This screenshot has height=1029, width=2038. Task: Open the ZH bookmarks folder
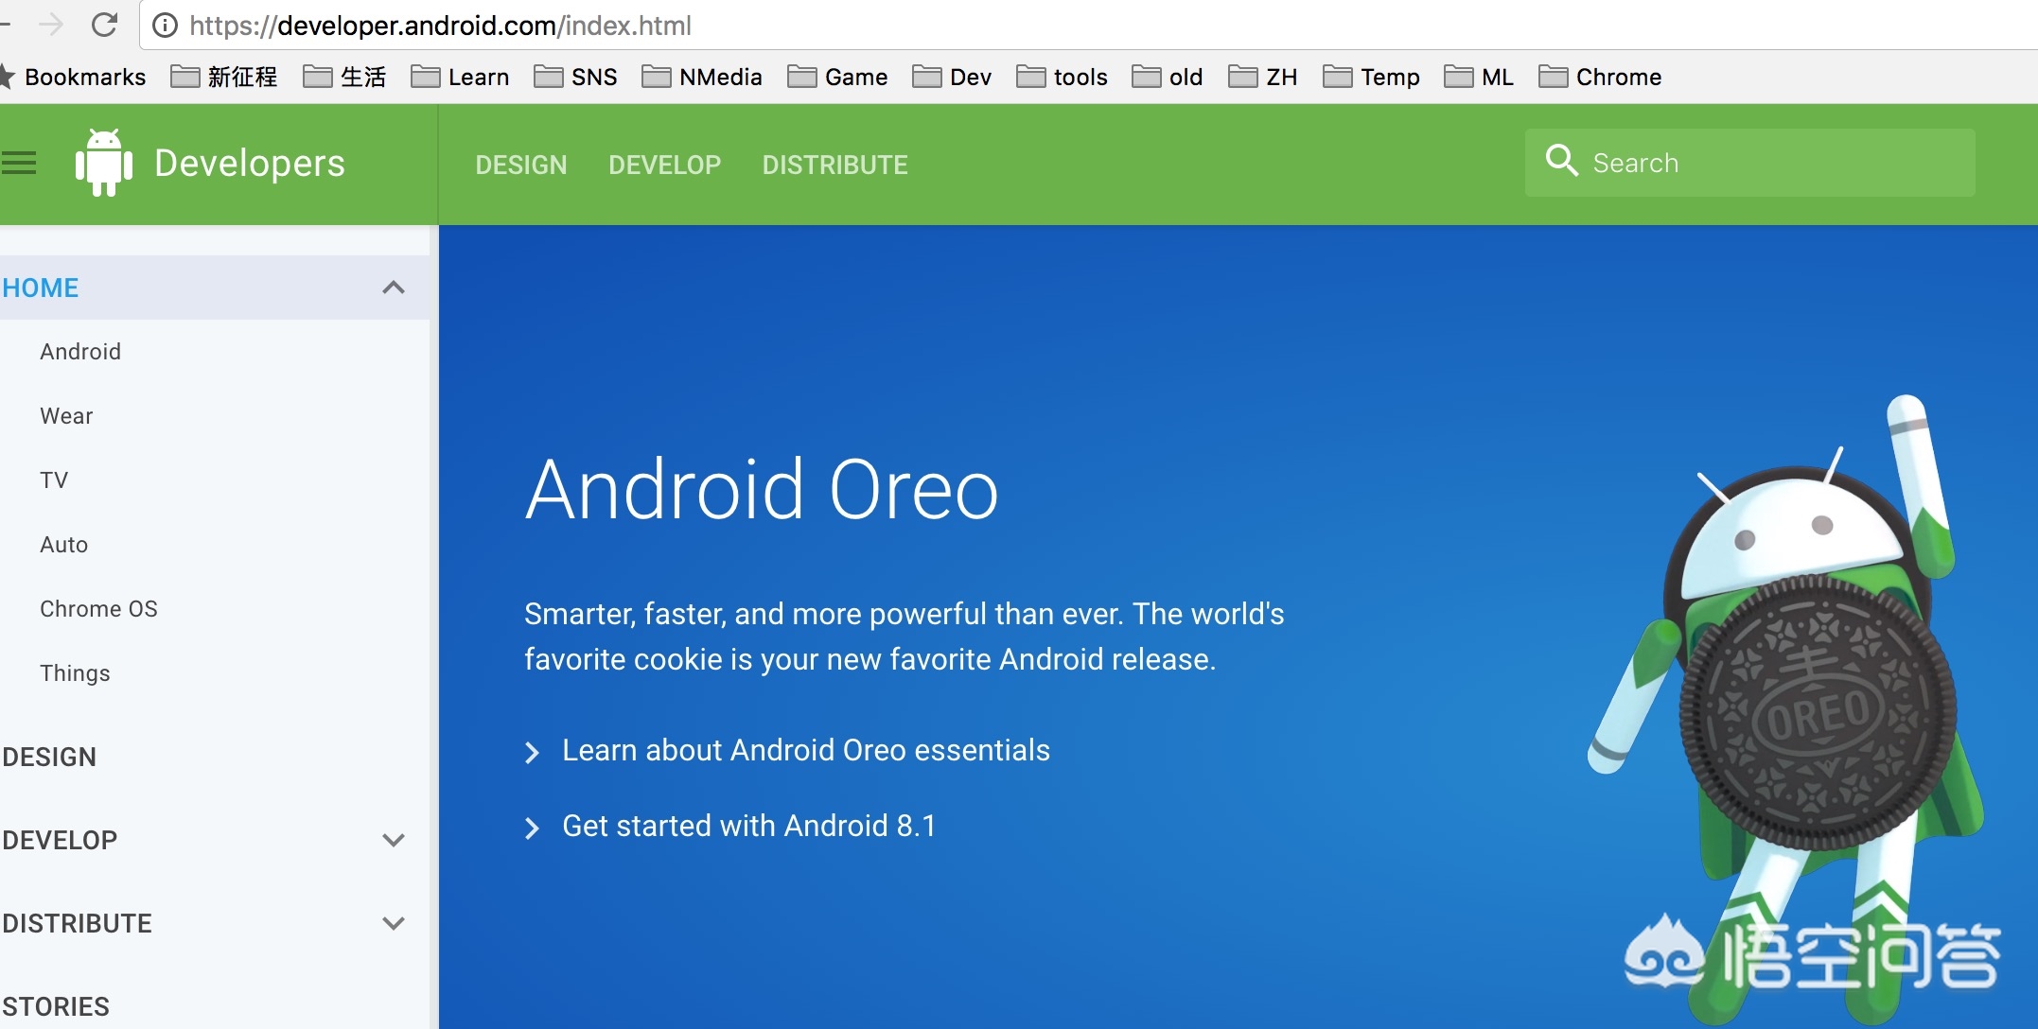[1263, 77]
